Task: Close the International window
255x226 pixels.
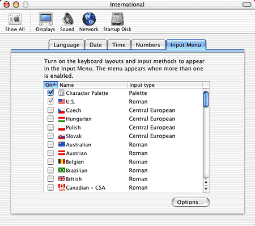Action: point(7,5)
